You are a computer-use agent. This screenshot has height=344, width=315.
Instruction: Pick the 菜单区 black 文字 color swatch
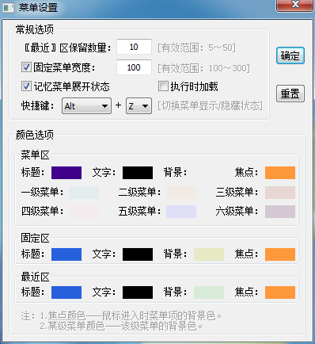point(138,173)
